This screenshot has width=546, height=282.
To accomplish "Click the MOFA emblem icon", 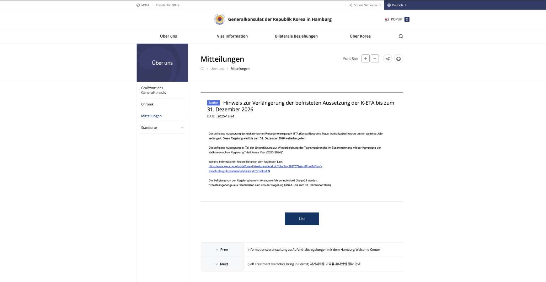I will pyautogui.click(x=138, y=5).
